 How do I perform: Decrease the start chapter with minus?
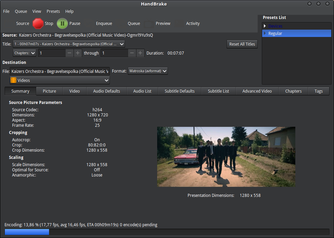click(69, 53)
